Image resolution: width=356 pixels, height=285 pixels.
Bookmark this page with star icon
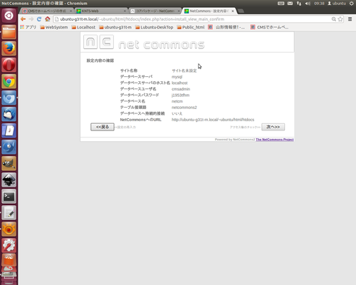coord(340,19)
